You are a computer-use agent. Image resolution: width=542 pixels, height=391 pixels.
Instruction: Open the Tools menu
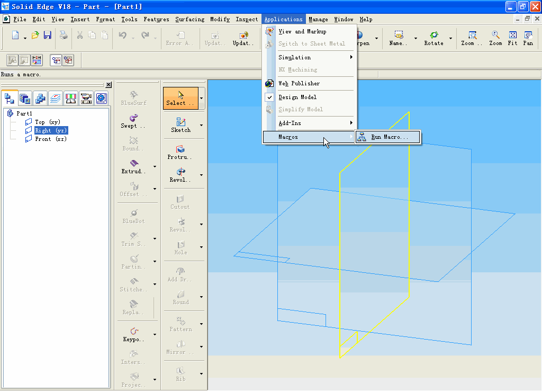click(x=129, y=20)
